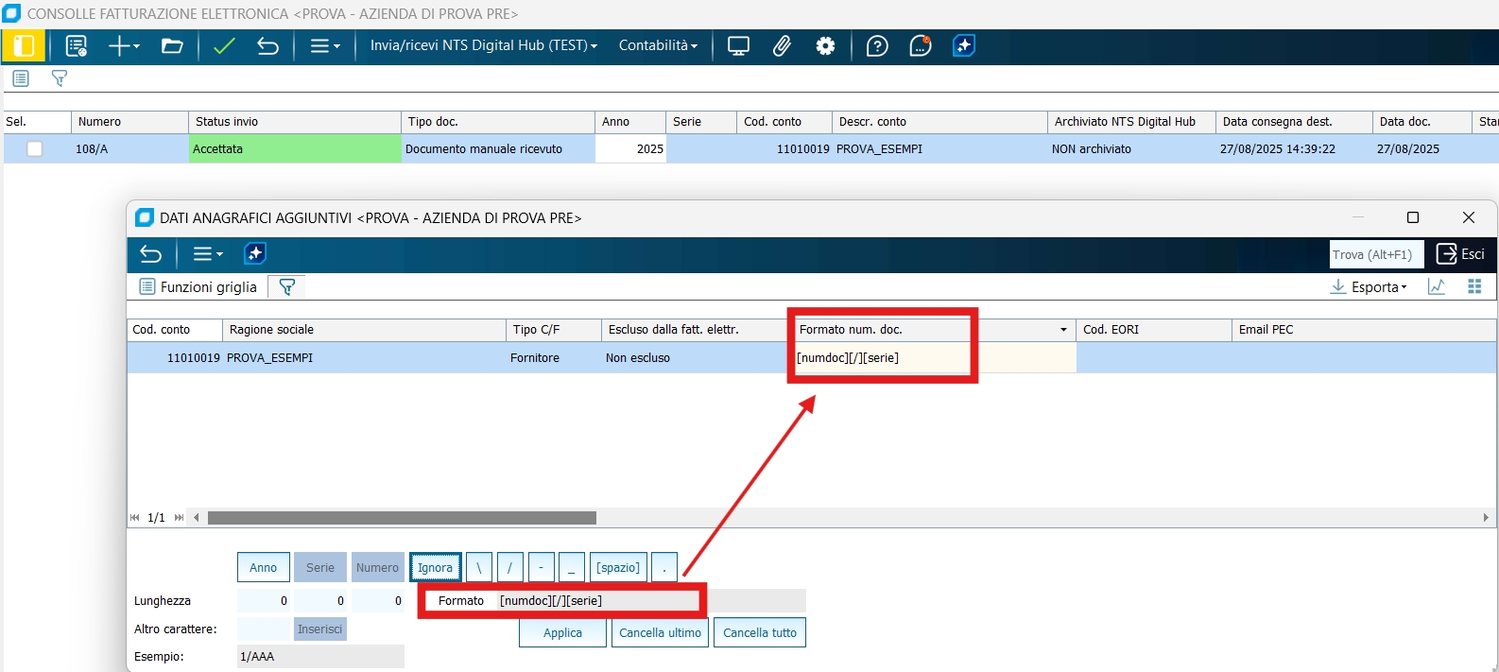Click the Cancella tutto button
This screenshot has width=1499, height=672.
[759, 632]
